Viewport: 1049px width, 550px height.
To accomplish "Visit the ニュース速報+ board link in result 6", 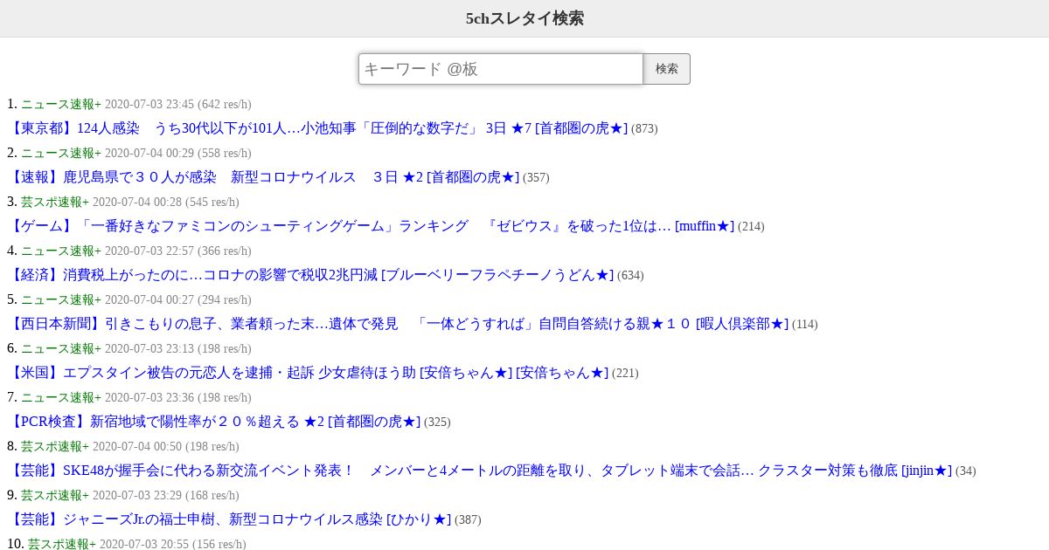I will [x=61, y=348].
